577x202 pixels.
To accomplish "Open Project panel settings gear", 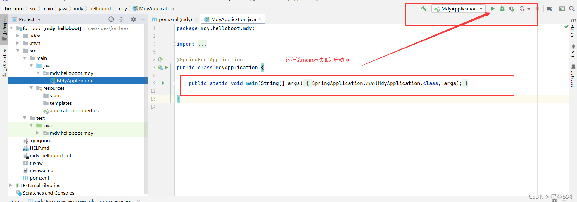I will click(133, 19).
